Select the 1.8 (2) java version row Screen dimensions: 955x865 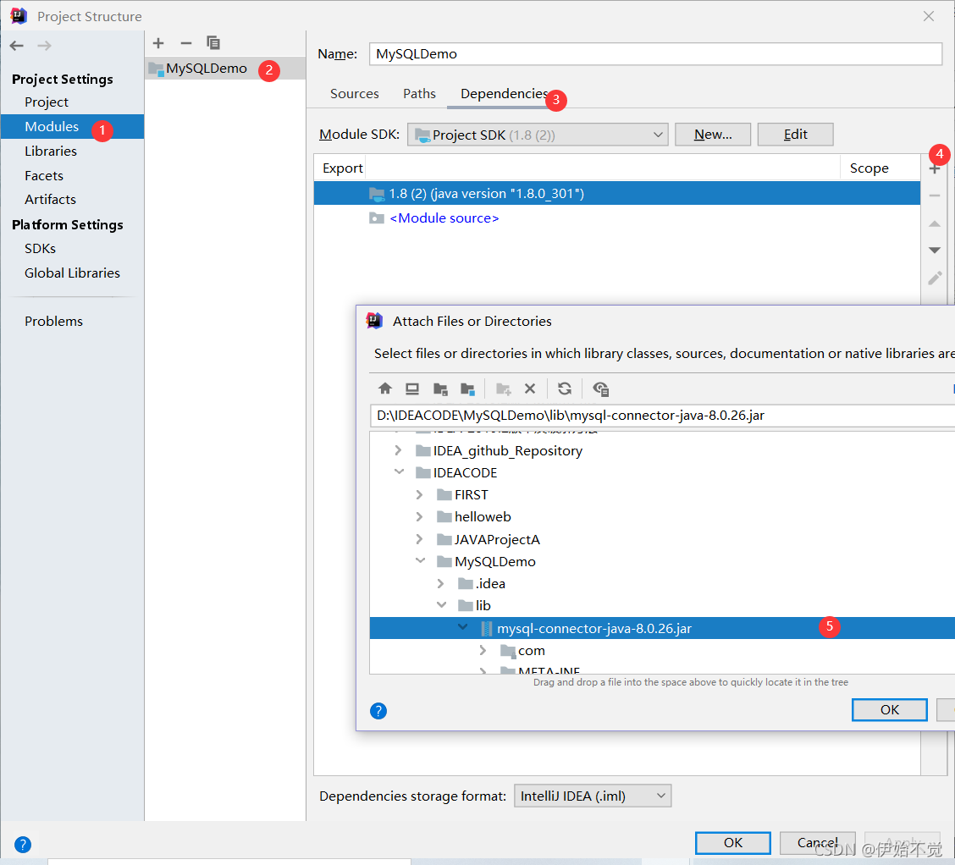coord(617,194)
